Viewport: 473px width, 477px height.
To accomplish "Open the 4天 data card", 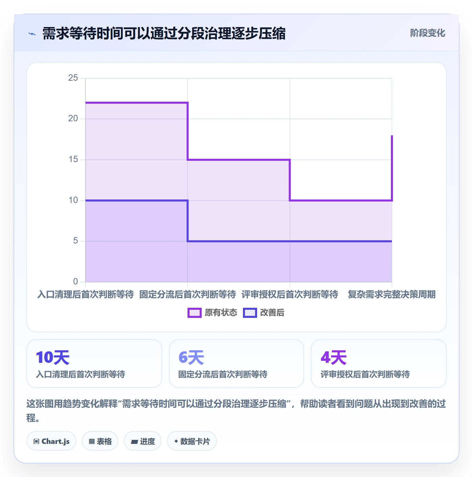I will (379, 363).
